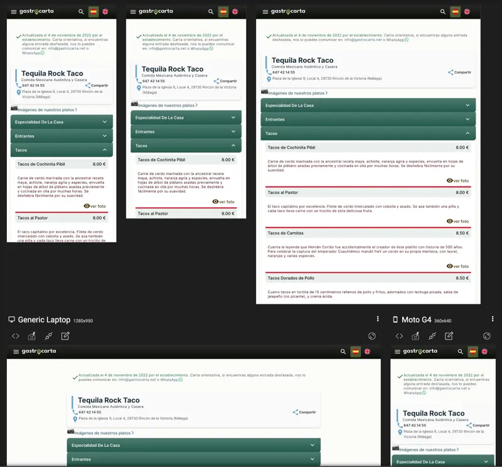Click search magnifier in middle top preview
The image size is (502, 467).
[211, 12]
